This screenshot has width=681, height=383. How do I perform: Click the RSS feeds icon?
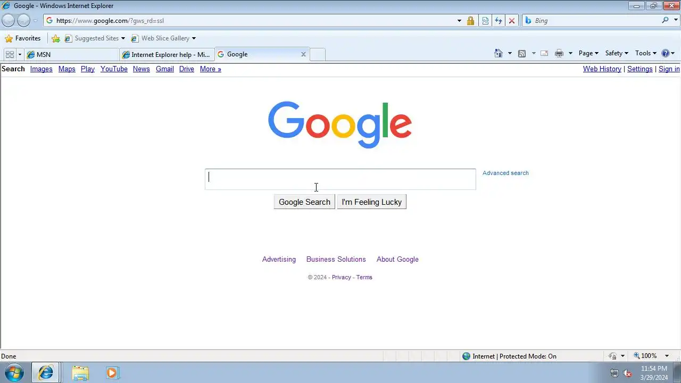tap(522, 53)
